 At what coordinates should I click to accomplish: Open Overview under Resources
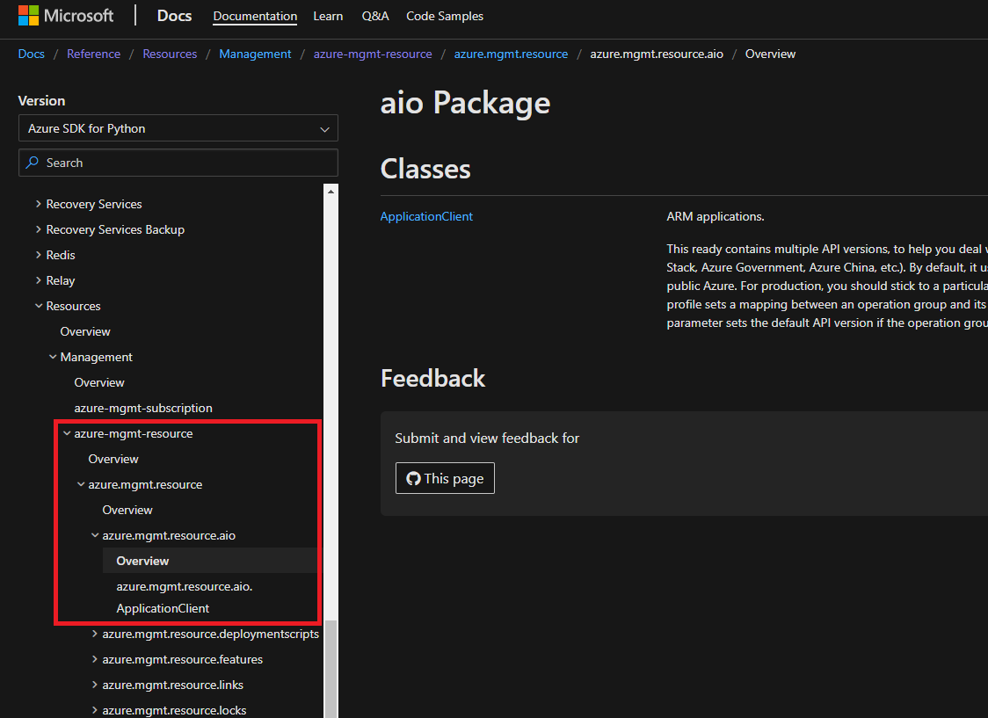[85, 331]
